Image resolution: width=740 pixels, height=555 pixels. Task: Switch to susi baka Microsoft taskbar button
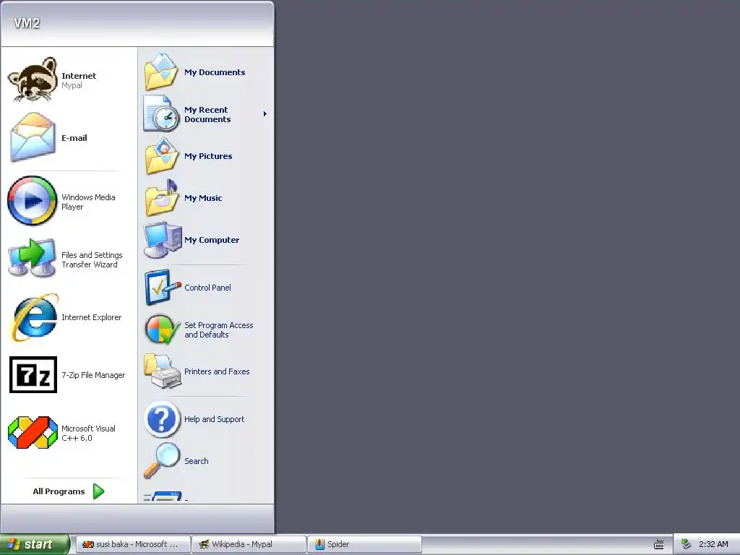pyautogui.click(x=133, y=544)
